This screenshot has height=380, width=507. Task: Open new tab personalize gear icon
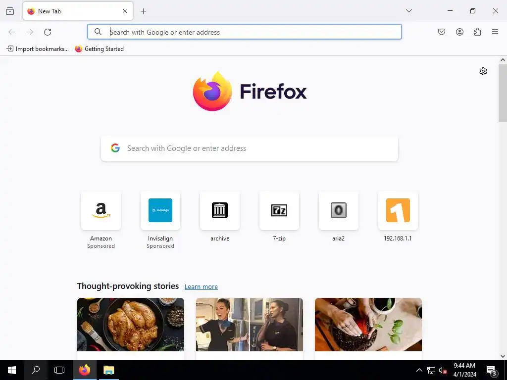point(483,71)
